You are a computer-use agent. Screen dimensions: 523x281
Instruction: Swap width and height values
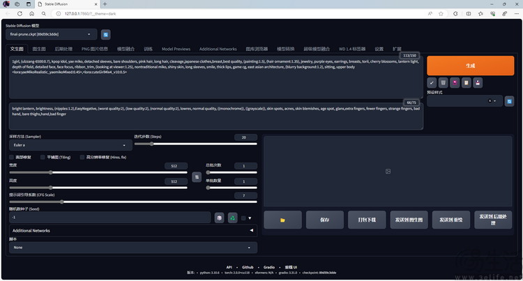[x=197, y=177]
